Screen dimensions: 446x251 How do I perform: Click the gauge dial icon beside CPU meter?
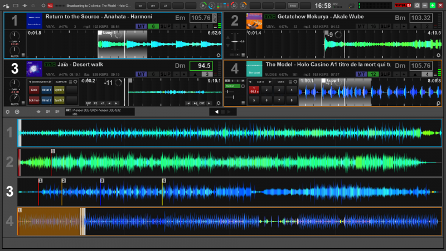352,6
